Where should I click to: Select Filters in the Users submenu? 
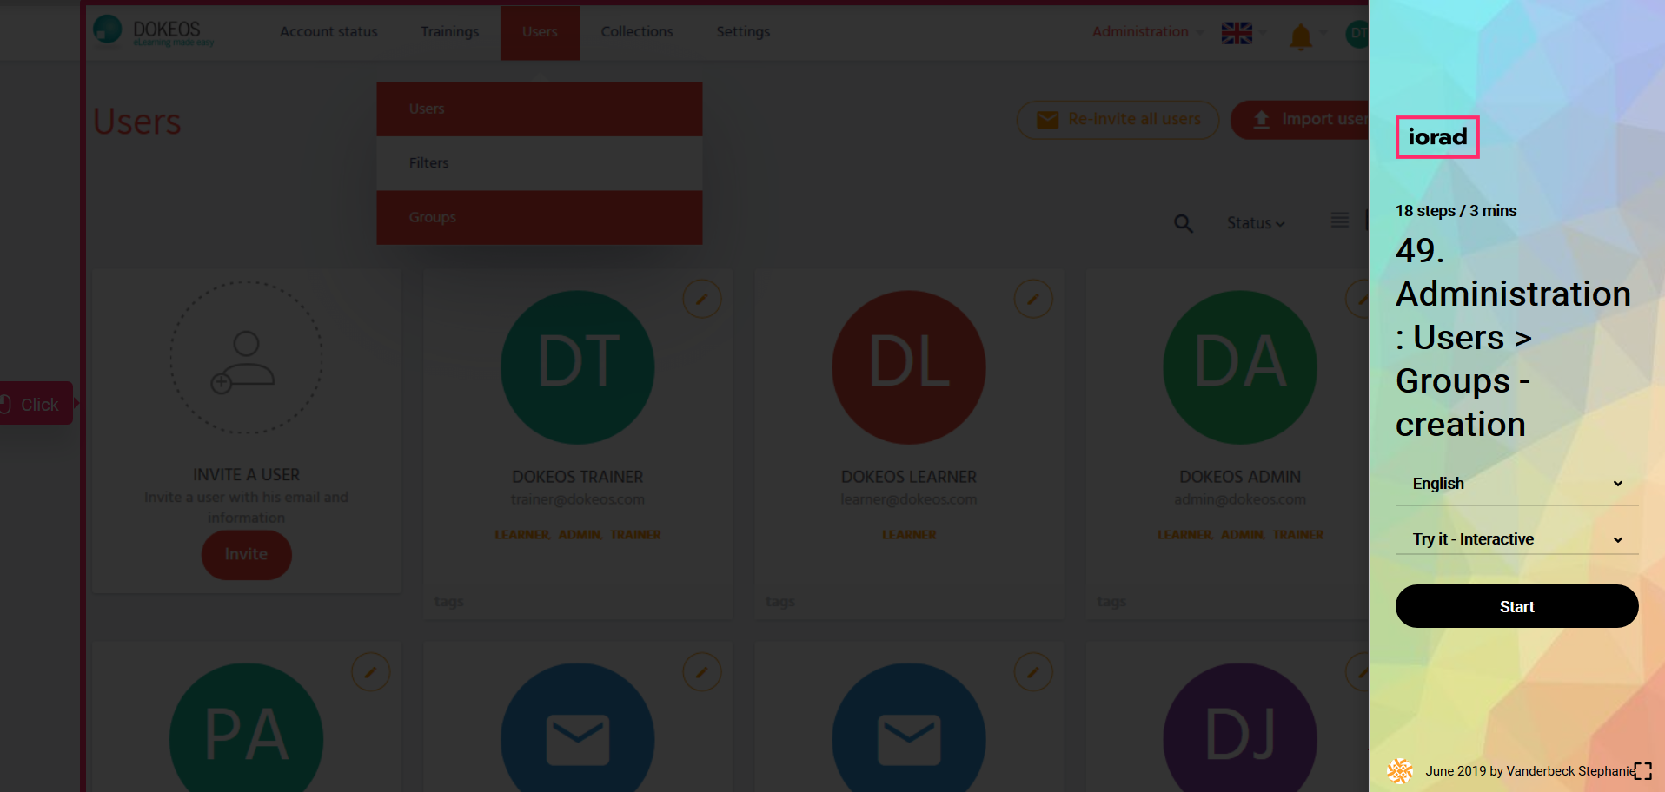tap(539, 163)
